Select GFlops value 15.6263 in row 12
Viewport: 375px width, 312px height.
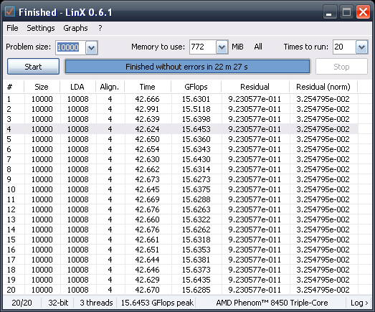point(196,209)
